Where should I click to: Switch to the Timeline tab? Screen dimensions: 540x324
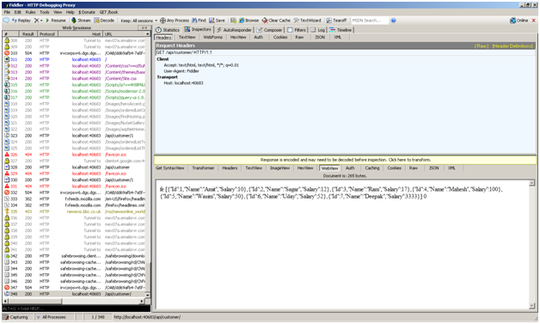(341, 30)
